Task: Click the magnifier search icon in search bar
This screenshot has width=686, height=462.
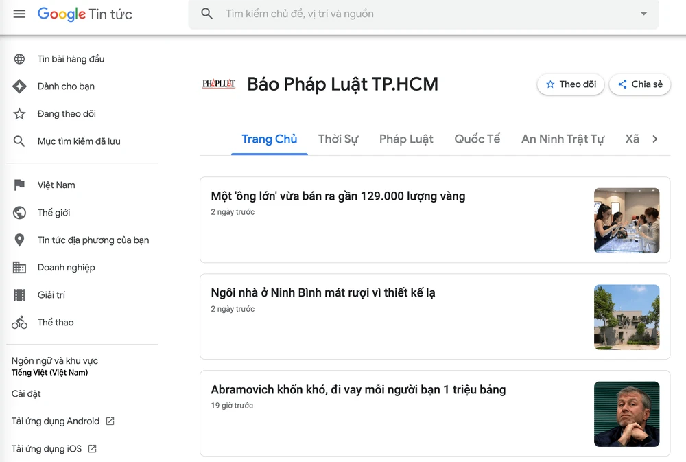Action: coord(207,14)
